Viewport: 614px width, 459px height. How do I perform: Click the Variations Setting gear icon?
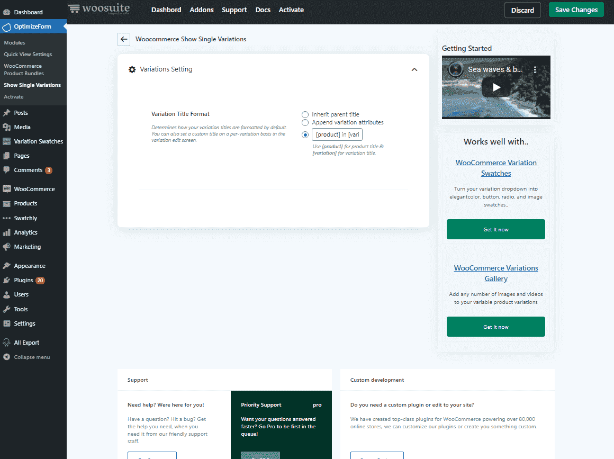click(x=132, y=69)
